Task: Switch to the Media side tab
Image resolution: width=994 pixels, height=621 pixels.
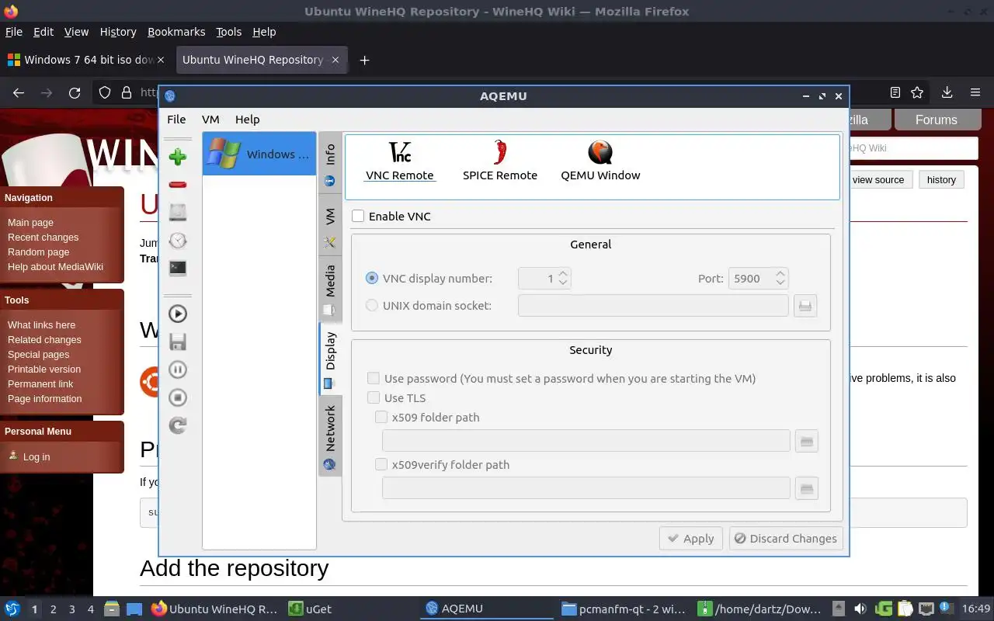Action: pos(330,290)
